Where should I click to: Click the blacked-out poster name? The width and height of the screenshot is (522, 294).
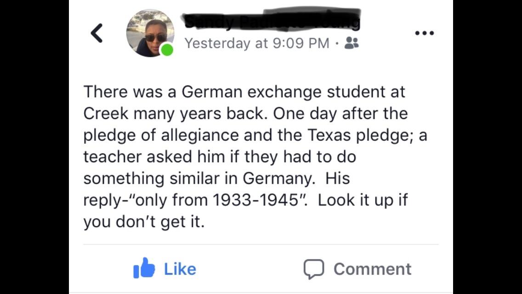272,20
